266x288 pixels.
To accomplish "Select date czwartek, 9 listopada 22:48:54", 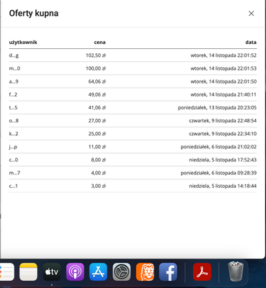I will tap(223, 121).
